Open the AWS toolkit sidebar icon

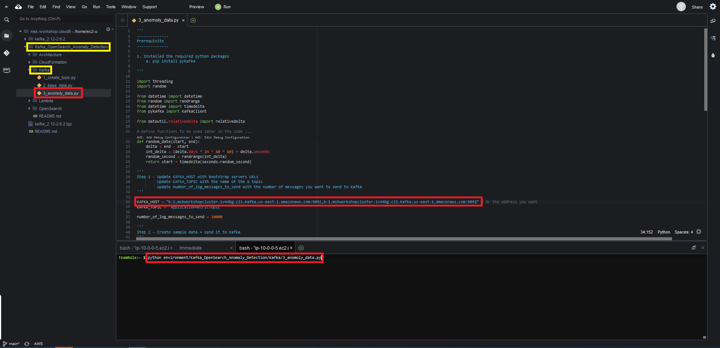coord(6,70)
